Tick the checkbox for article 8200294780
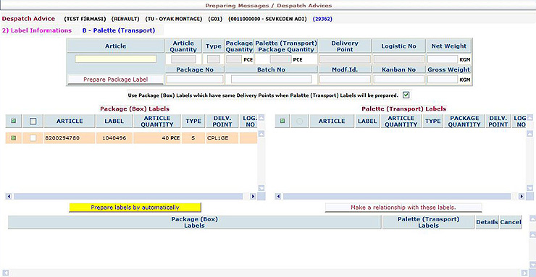Image resolution: width=536 pixels, height=277 pixels. pos(33,138)
